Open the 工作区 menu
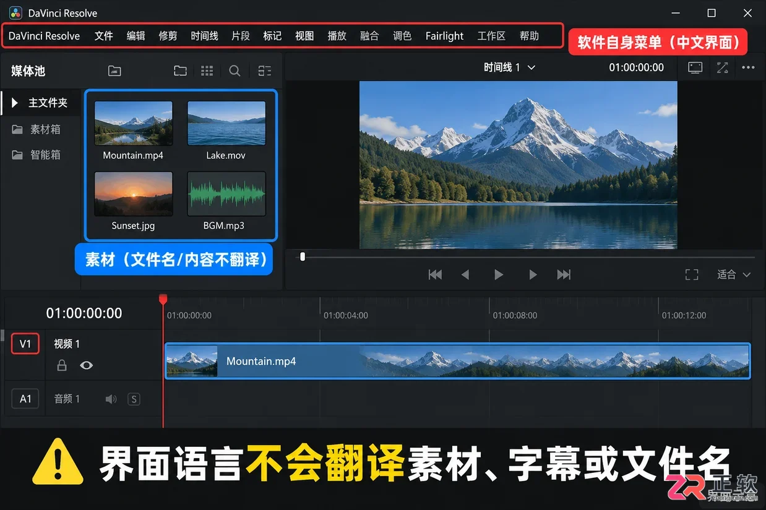766x510 pixels. 492,36
